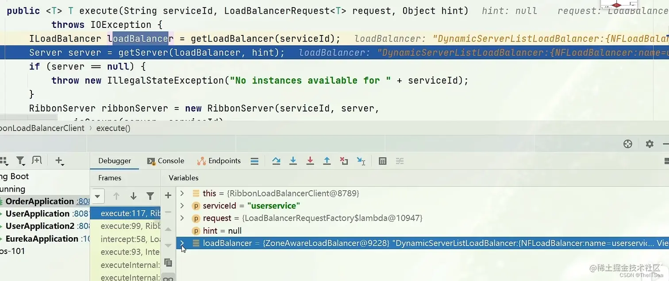
Task: Click the move watch down triangle icon
Action: click(168, 246)
